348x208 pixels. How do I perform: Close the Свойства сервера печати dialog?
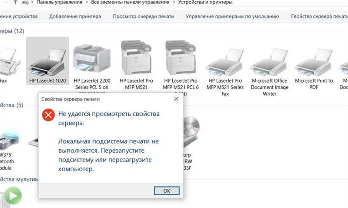[176, 99]
